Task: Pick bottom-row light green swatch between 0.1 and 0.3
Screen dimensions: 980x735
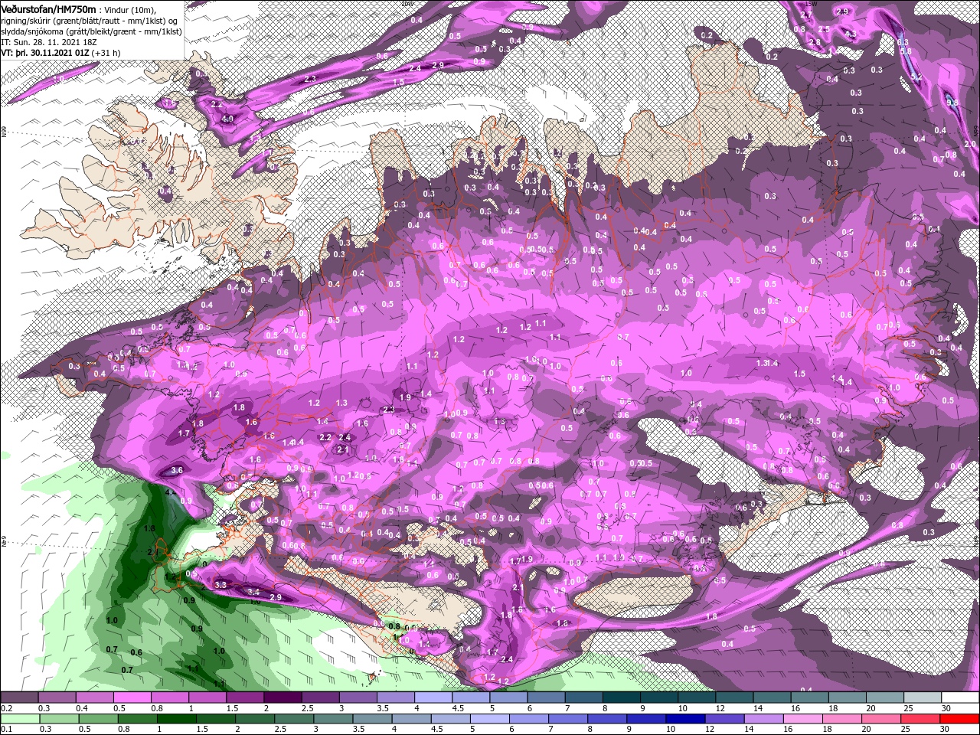Action: point(19,719)
